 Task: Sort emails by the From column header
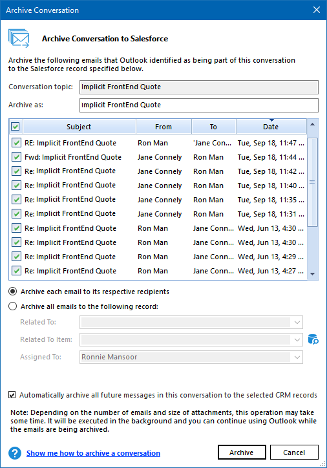pyautogui.click(x=163, y=127)
